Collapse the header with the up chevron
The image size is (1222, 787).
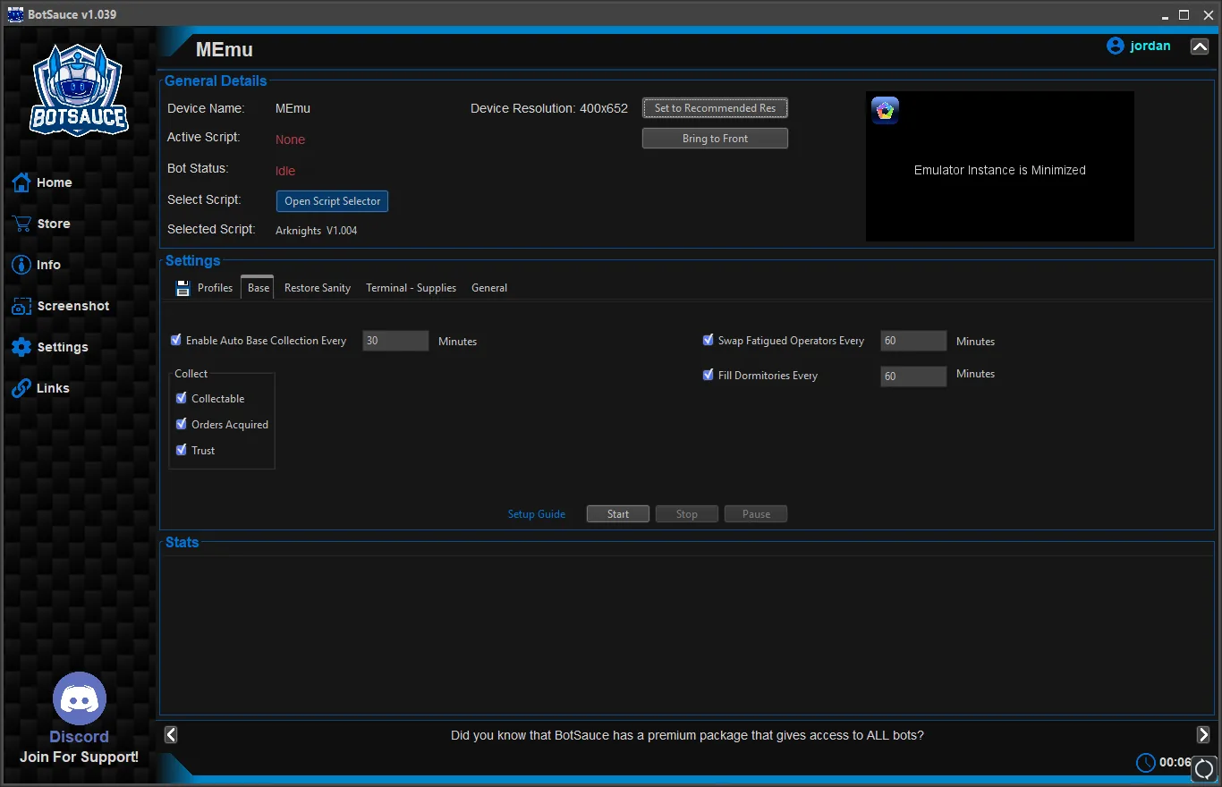1200,47
